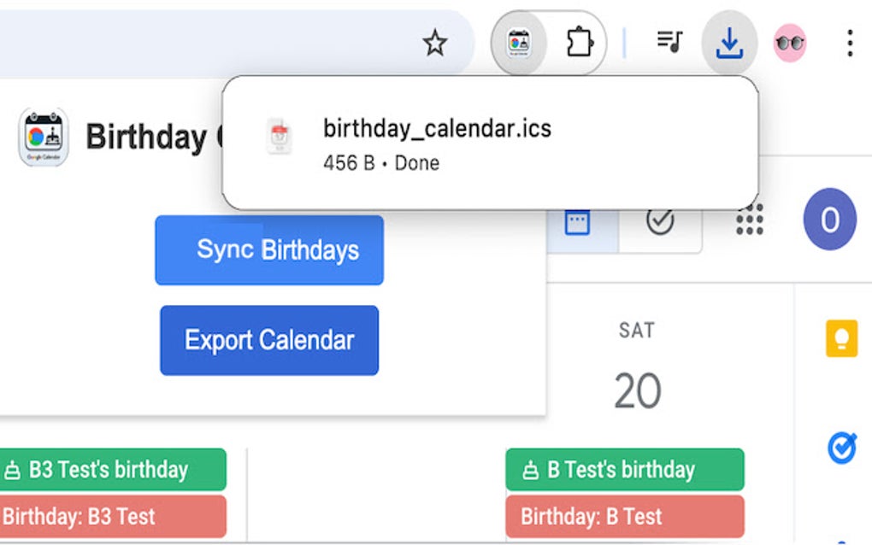Open the red "Birthday: B Test" event
This screenshot has height=545, width=872.
pyautogui.click(x=624, y=517)
